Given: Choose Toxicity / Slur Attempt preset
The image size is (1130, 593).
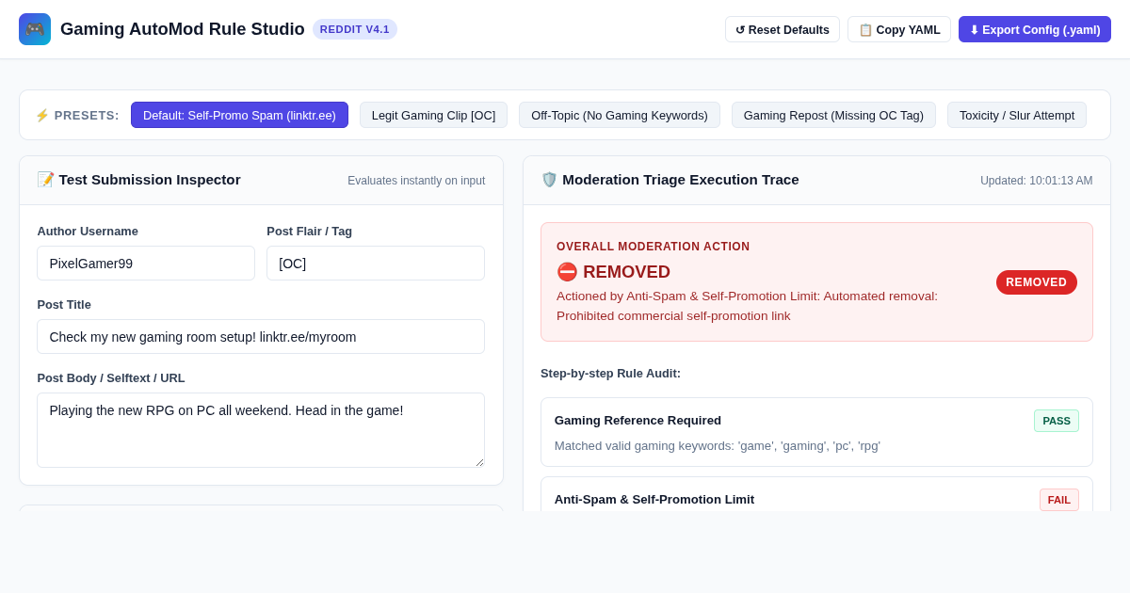Looking at the screenshot, I should coord(1017,115).
